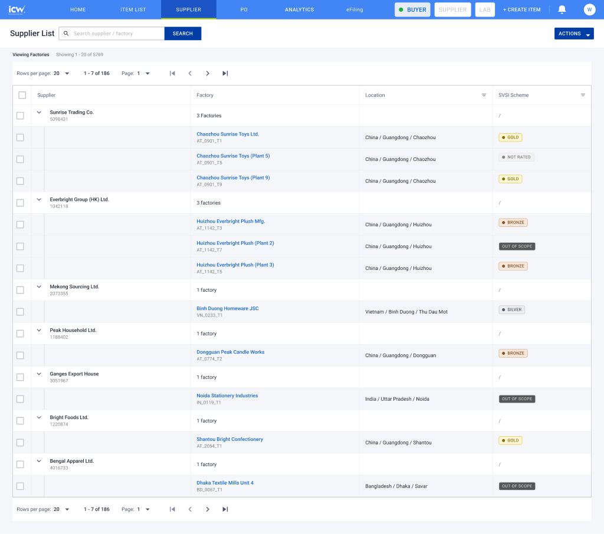Image resolution: width=604 pixels, height=534 pixels.
Task: Check the Binh Duong Homeware JSC row
Action: tap(20, 312)
